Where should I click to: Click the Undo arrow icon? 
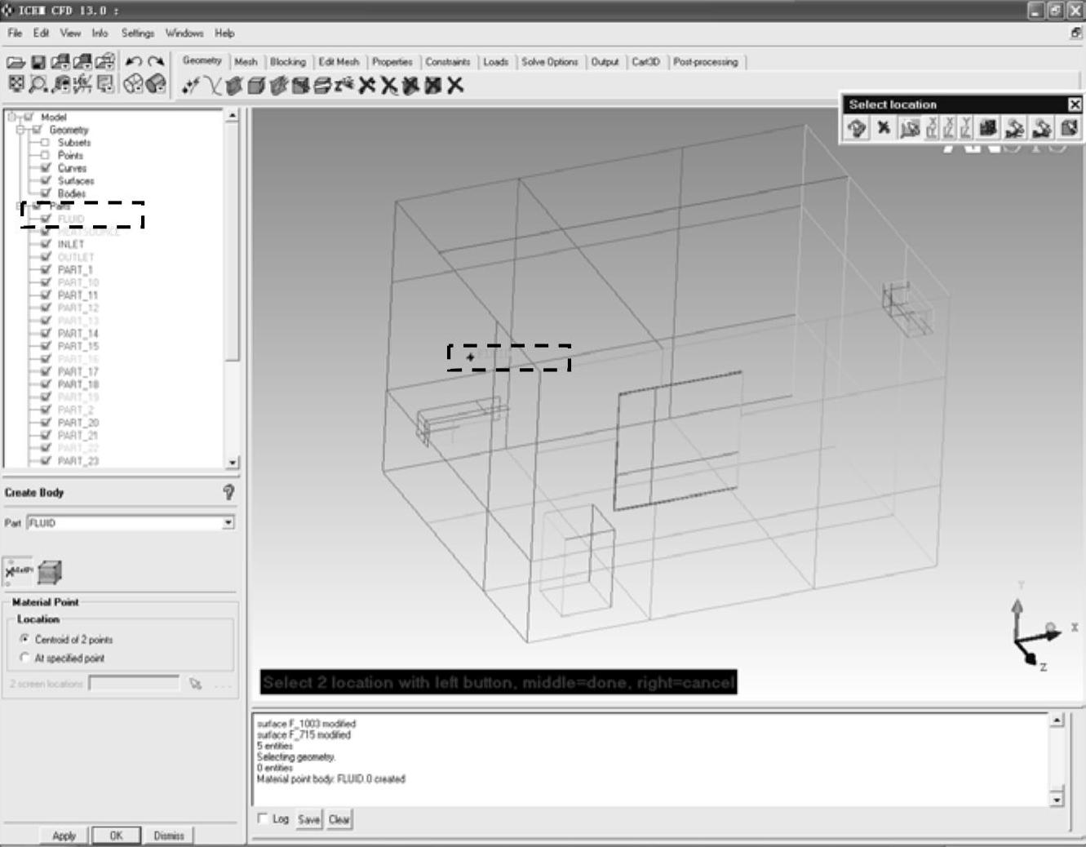[x=134, y=62]
